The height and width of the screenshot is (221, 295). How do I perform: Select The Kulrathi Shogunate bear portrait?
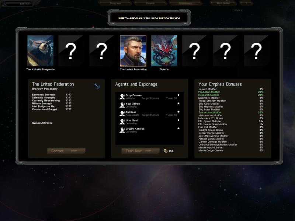(41, 51)
